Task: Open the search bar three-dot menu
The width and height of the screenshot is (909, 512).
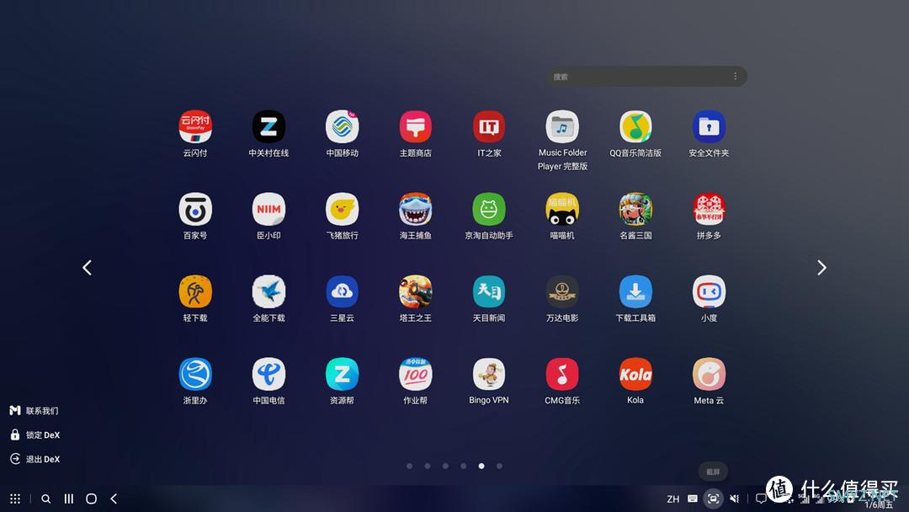Action: coord(735,77)
